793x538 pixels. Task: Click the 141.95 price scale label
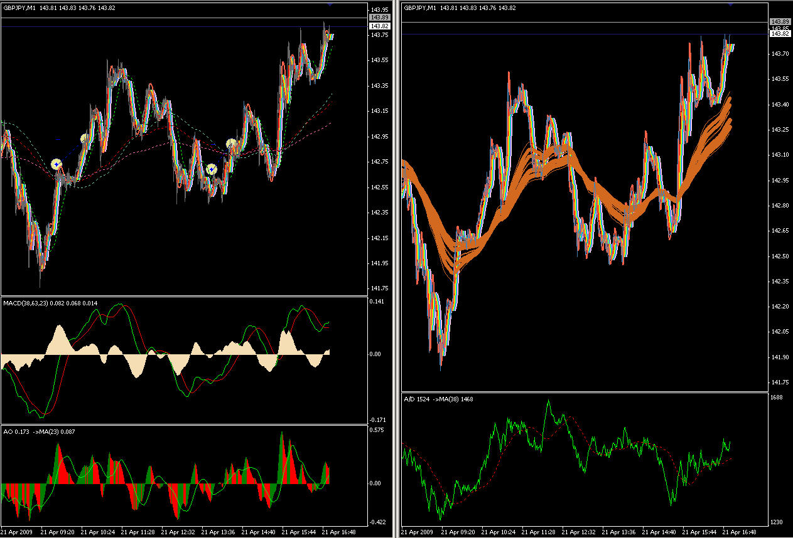pyautogui.click(x=379, y=263)
